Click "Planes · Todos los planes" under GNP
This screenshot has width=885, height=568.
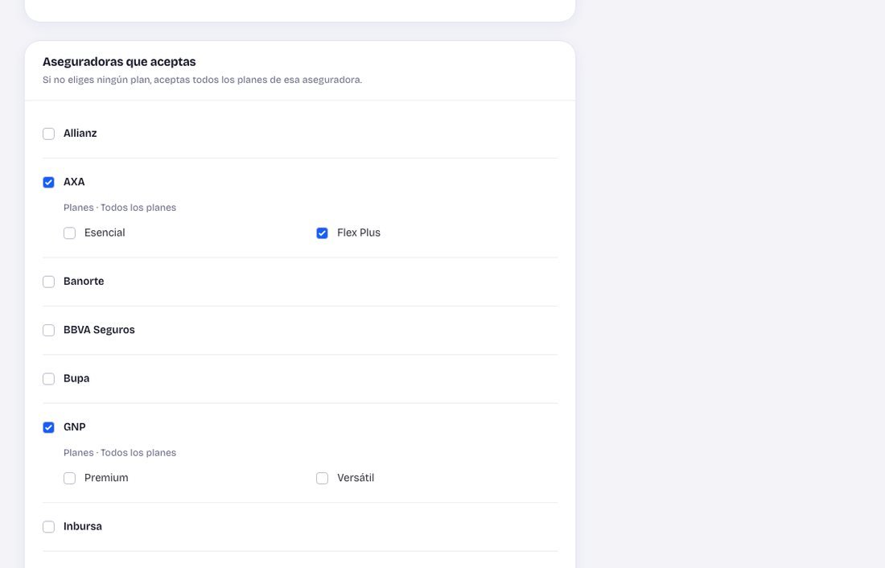(x=120, y=453)
